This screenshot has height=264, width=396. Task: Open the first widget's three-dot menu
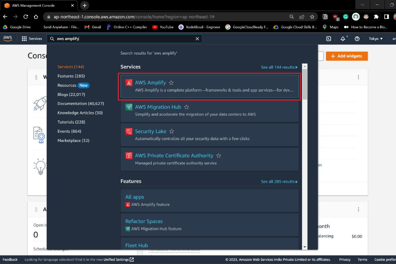pyautogui.click(x=358, y=77)
